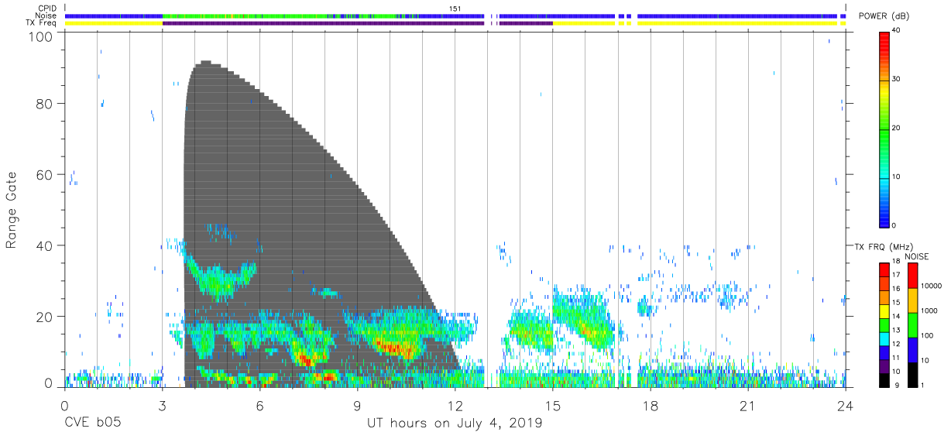
Task: Click the 24 tick on UT hours axis
Action: click(x=846, y=406)
